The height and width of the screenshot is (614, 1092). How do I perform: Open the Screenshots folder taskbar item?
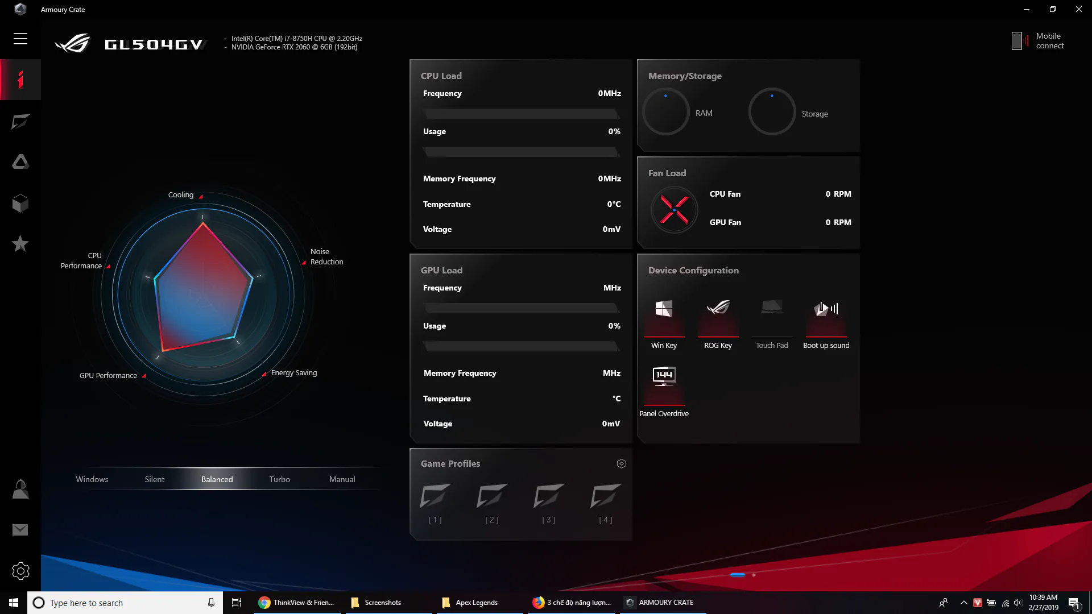pyautogui.click(x=388, y=603)
